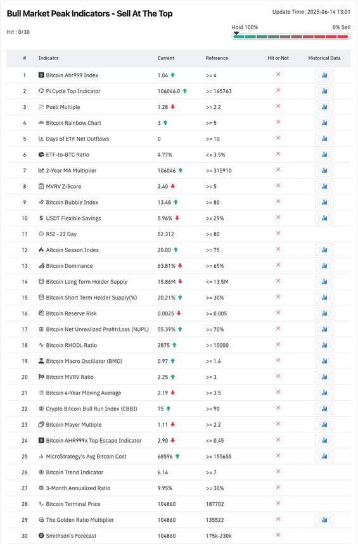Click the >= 315910 reference value
The image size is (358, 544).
(x=219, y=171)
